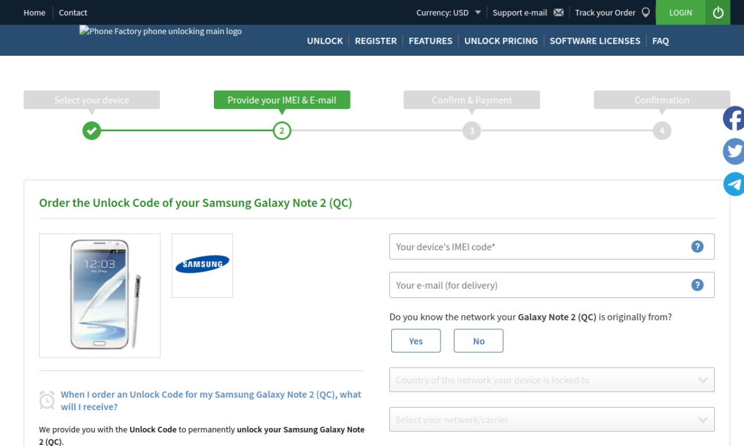
Task: Expand the Select your network/carrier dropdown
Action: [x=552, y=419]
